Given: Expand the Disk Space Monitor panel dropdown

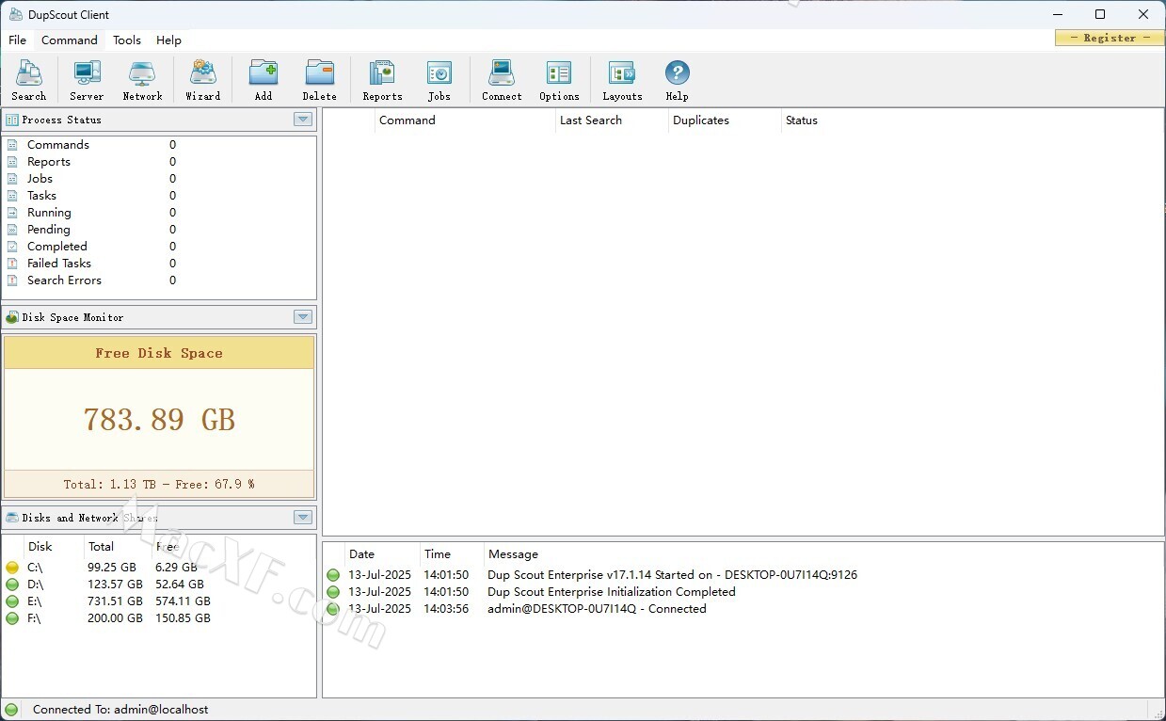Looking at the screenshot, I should [x=303, y=317].
